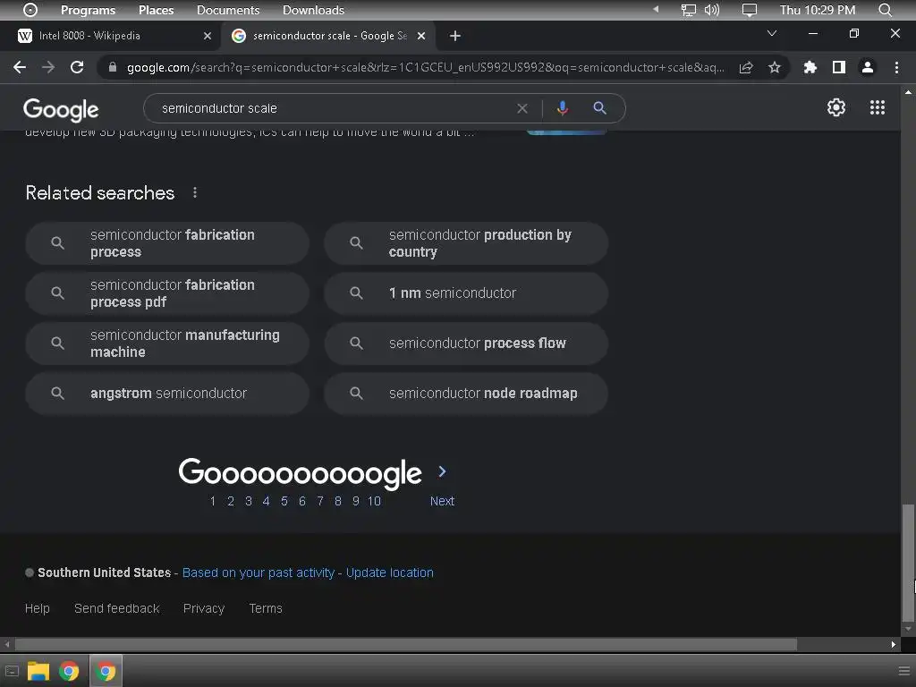Open Send feedback footer link
Viewport: 916px width, 687px height.
pyautogui.click(x=117, y=608)
